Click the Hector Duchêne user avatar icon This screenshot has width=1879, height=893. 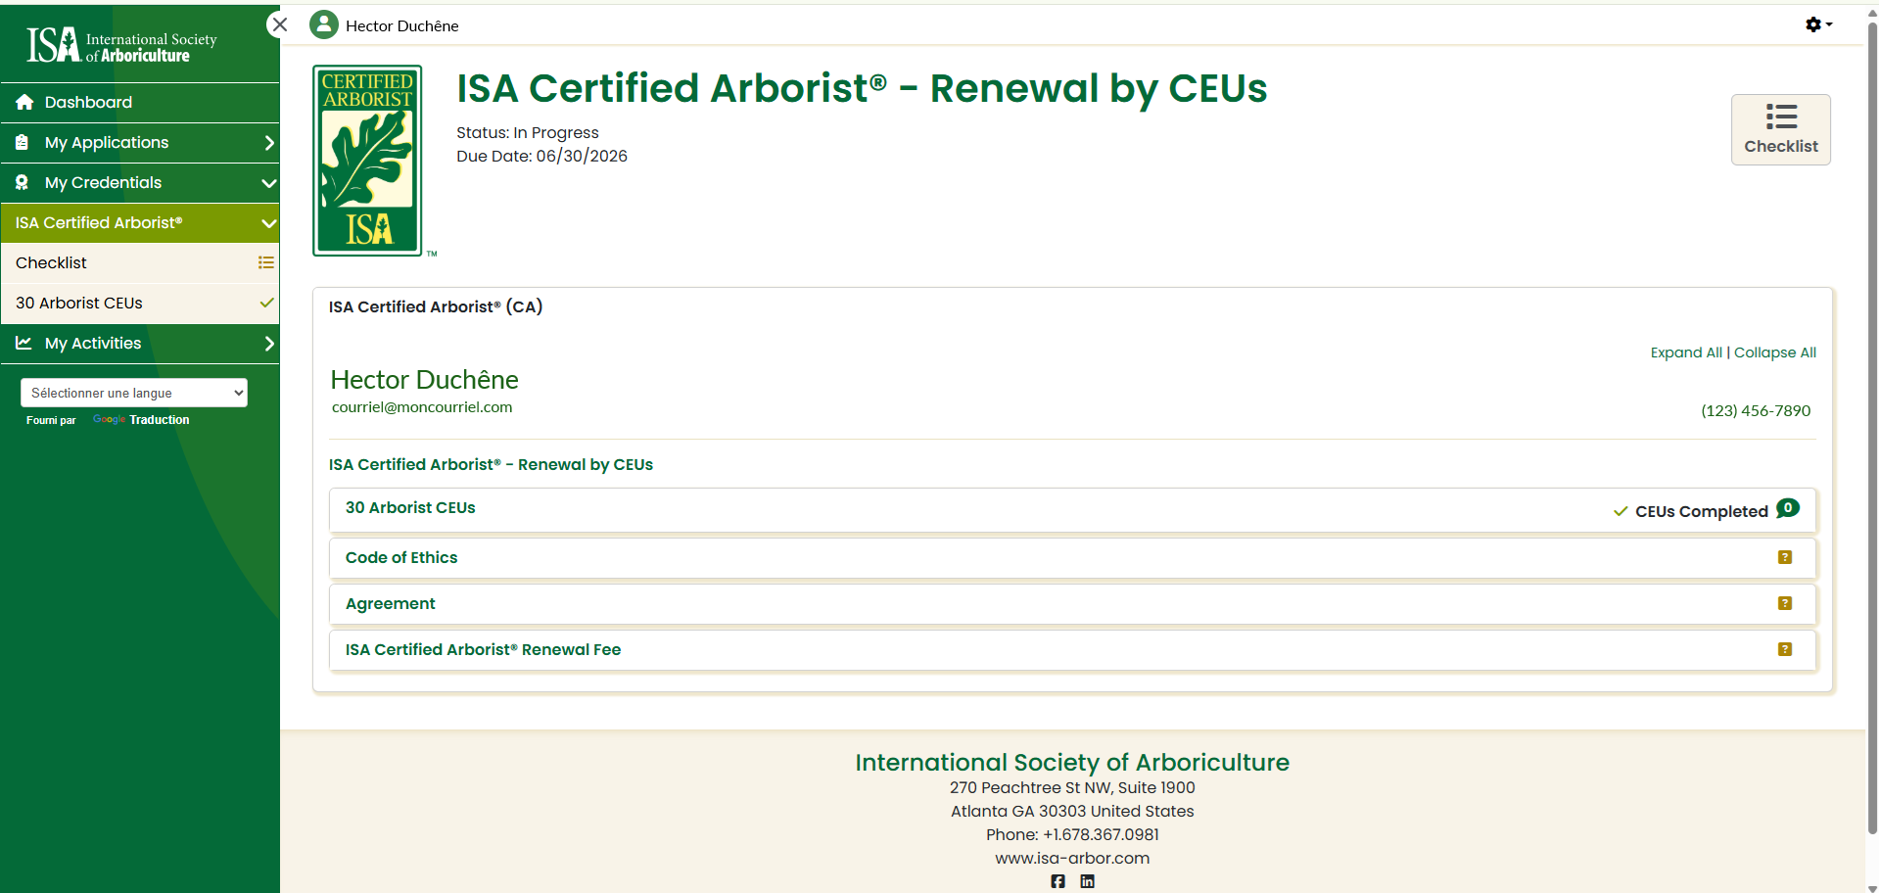tap(324, 25)
